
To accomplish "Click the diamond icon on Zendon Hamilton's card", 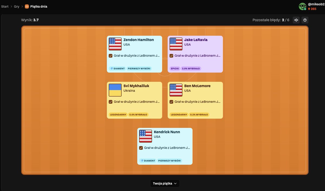I will [x=111, y=69].
